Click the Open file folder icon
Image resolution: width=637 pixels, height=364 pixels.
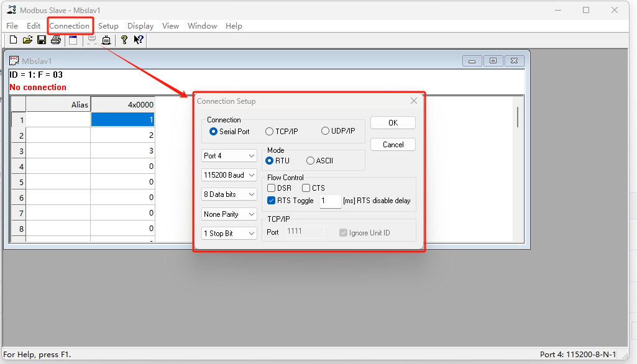tap(27, 40)
